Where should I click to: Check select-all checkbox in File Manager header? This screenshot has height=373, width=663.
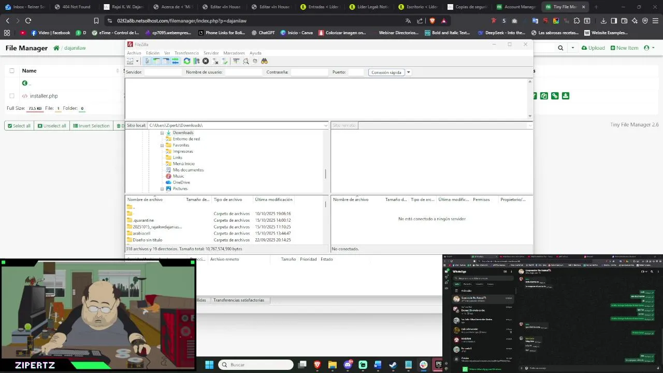12,70
